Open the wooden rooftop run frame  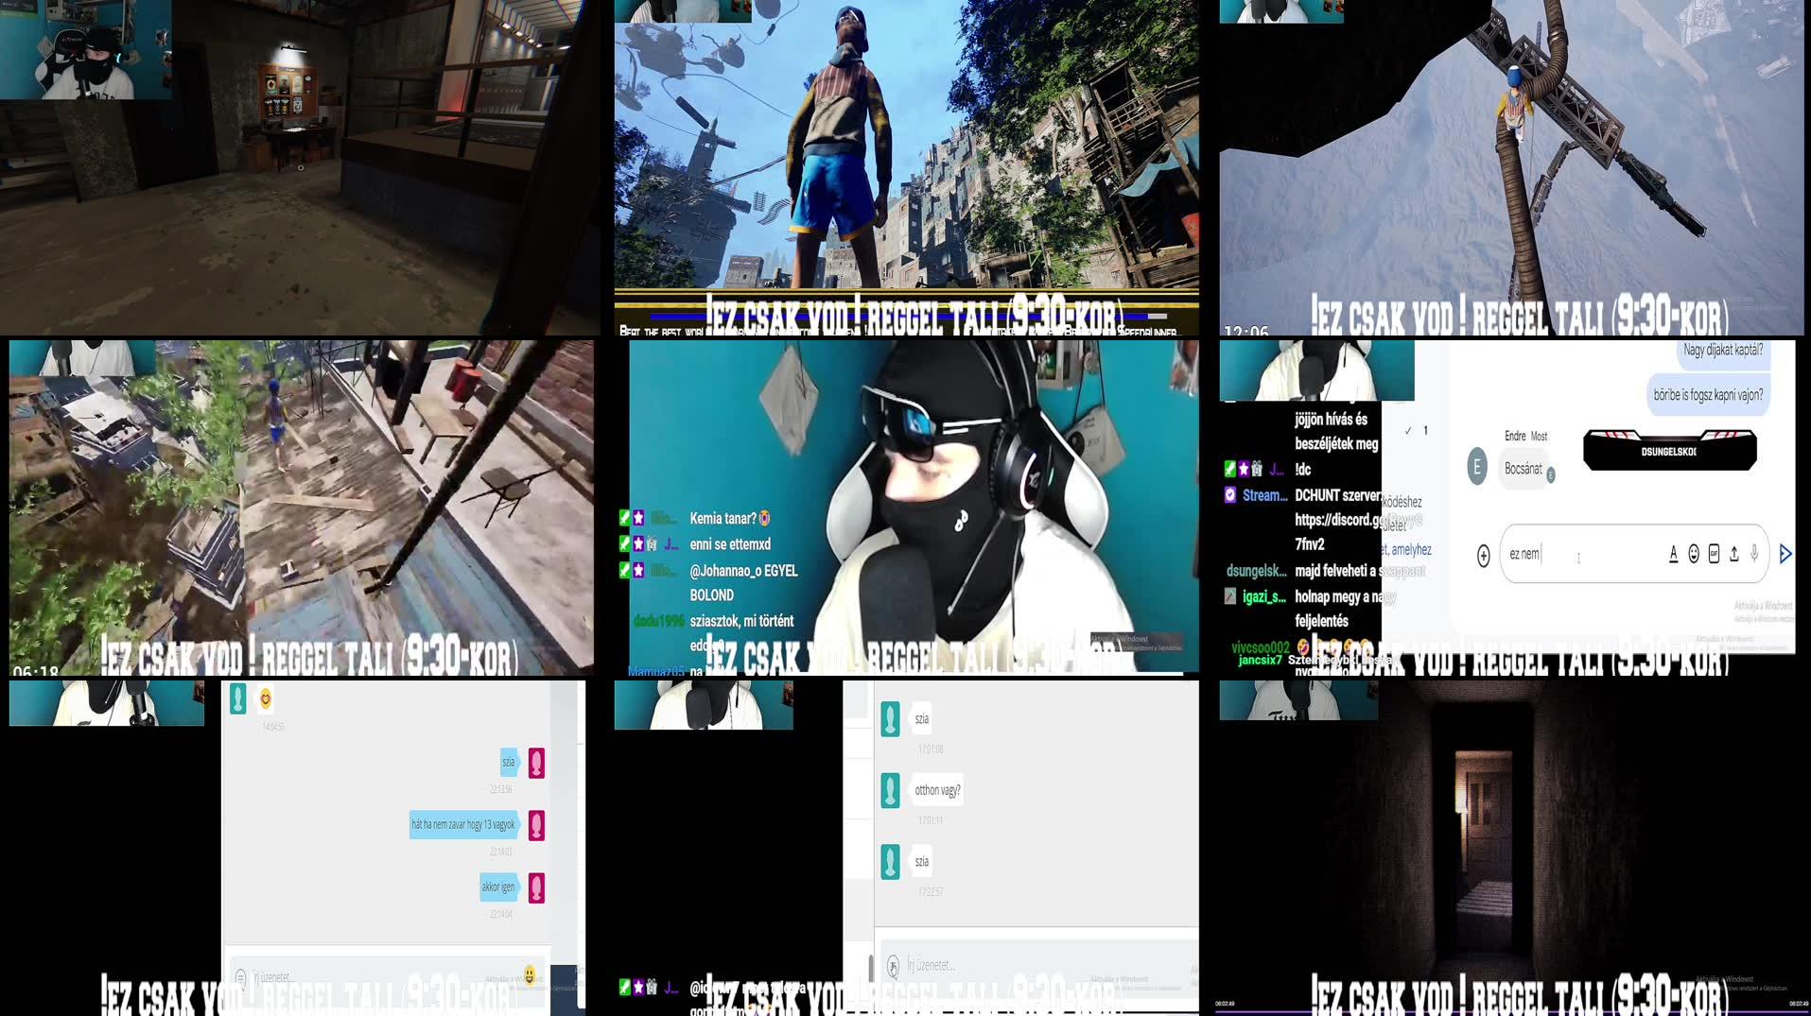click(x=302, y=508)
